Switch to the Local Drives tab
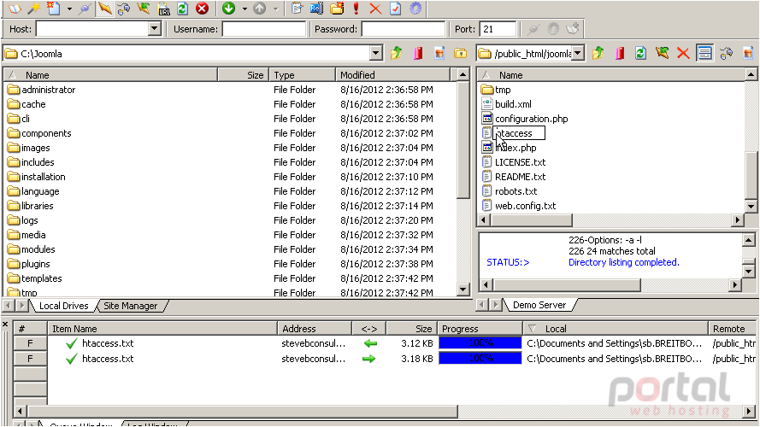This screenshot has height=427, width=760. [x=63, y=306]
